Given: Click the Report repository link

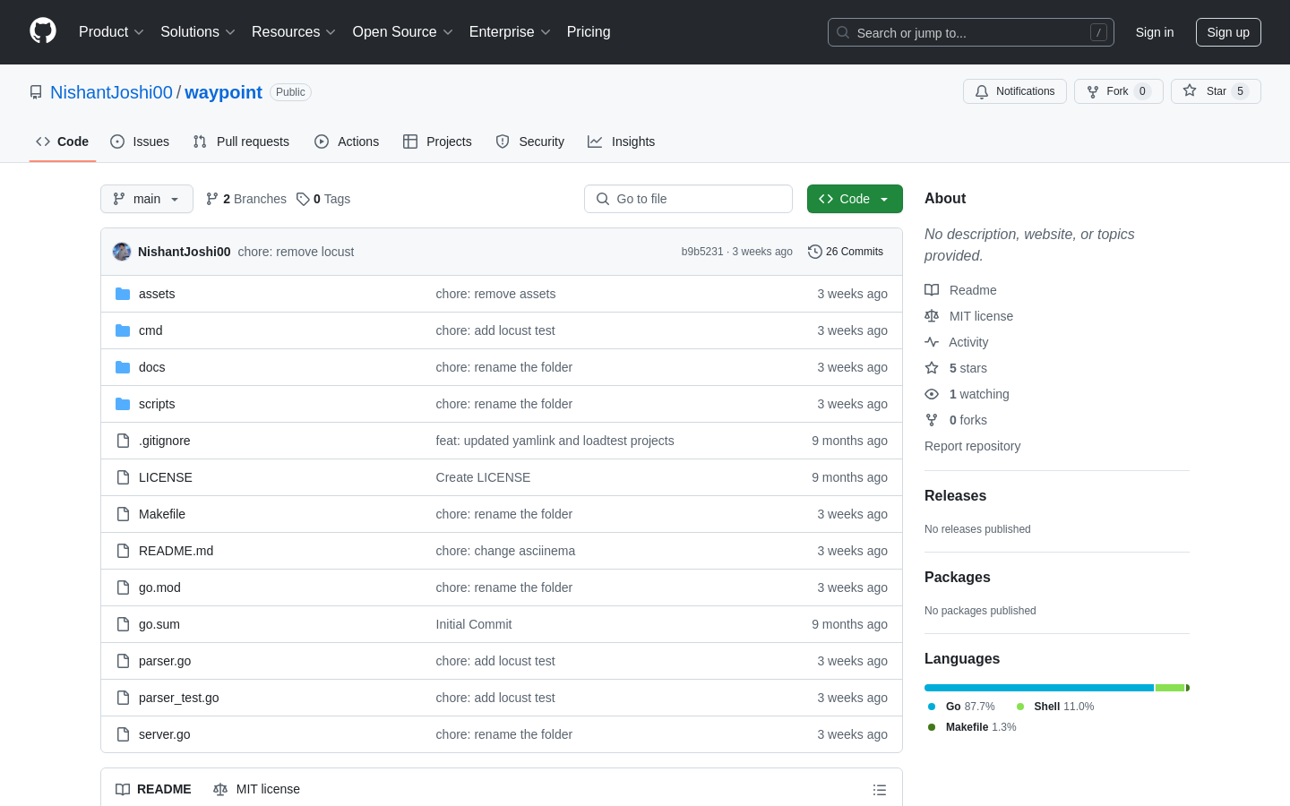Looking at the screenshot, I should click(972, 446).
